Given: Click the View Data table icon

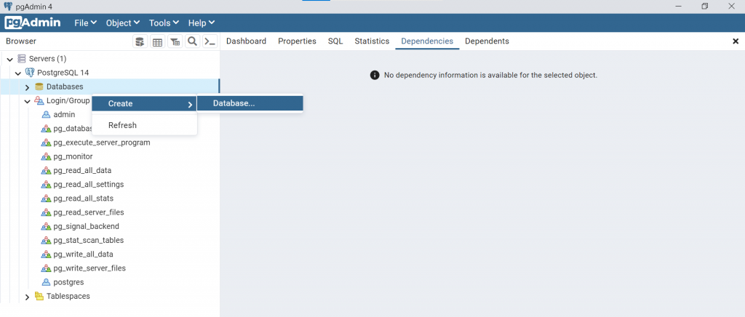Looking at the screenshot, I should tap(157, 41).
